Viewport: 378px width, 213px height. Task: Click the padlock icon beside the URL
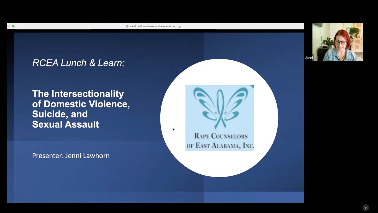pyautogui.click(x=180, y=26)
